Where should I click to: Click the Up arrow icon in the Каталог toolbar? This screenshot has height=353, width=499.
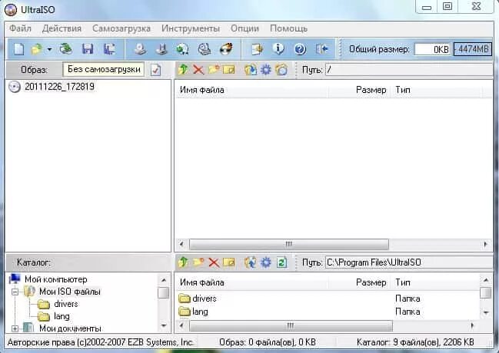pyautogui.click(x=183, y=262)
